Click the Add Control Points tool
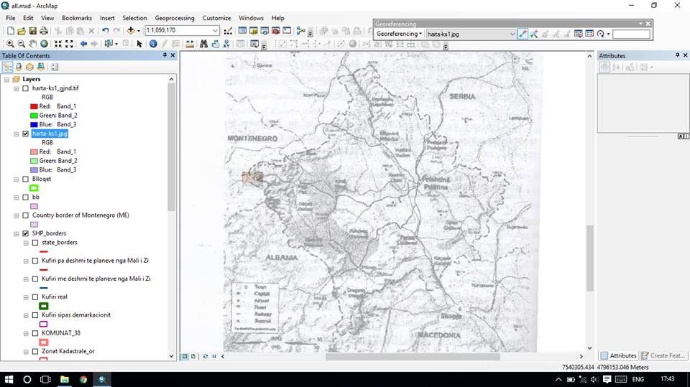Viewport: 690px width, 387px height. click(x=523, y=34)
